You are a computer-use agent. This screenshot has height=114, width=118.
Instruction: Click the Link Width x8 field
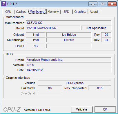pos(50,88)
